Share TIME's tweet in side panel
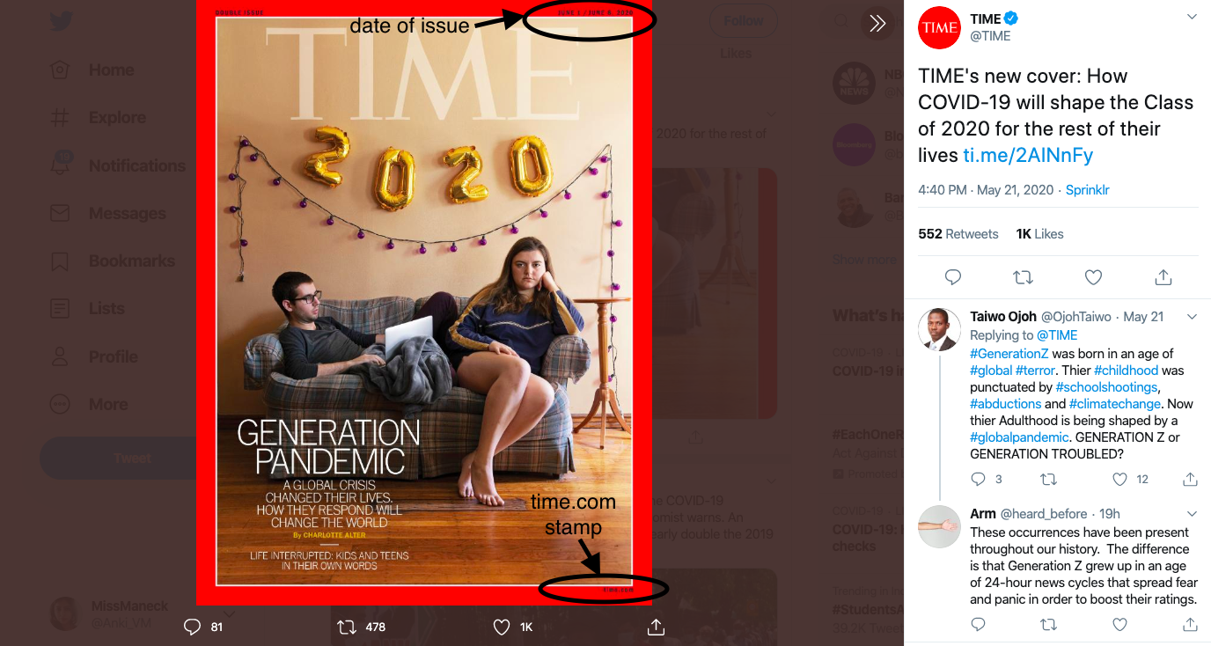Screen dimensions: 1211x646 (x=1163, y=277)
